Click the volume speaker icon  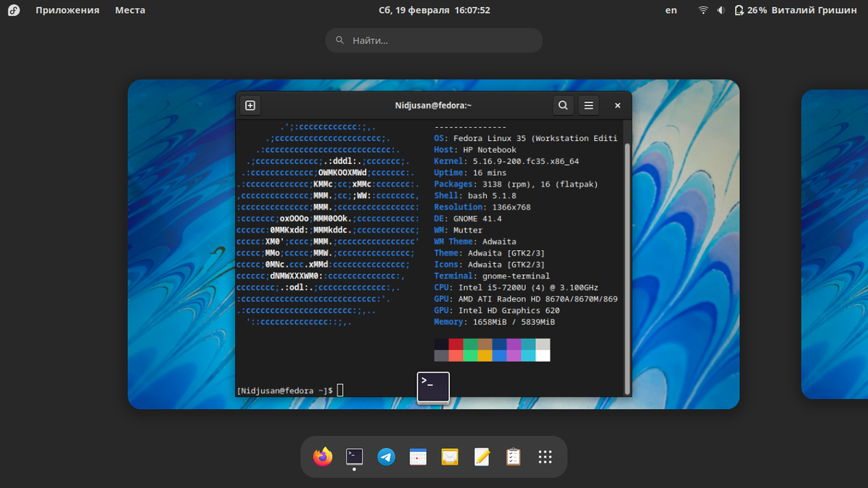click(721, 10)
